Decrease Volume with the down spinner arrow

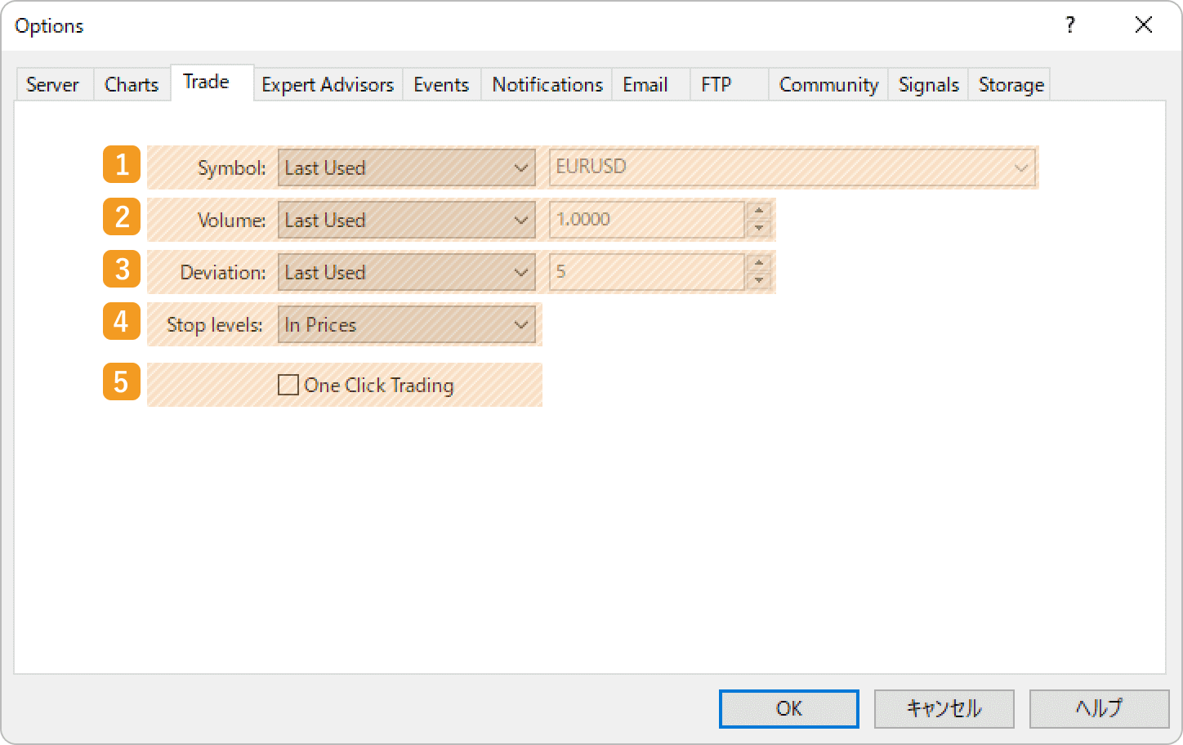tap(759, 229)
